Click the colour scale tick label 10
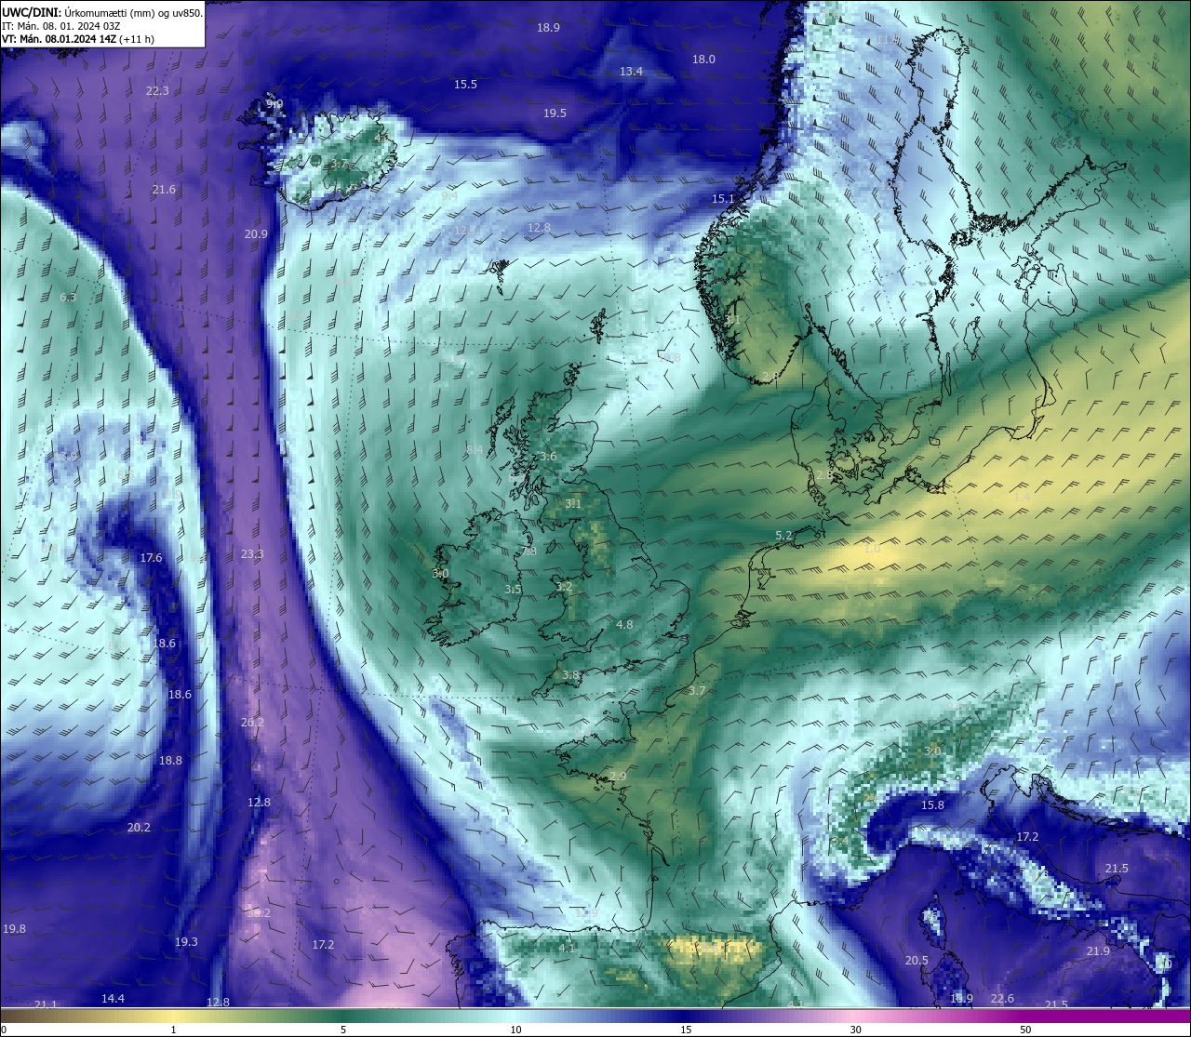The height and width of the screenshot is (1037, 1191). pyautogui.click(x=515, y=1030)
